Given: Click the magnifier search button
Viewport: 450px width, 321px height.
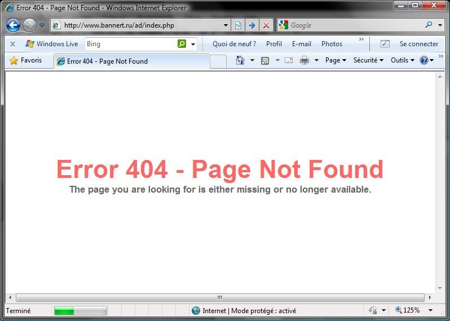Looking at the screenshot, I should coord(429,25).
